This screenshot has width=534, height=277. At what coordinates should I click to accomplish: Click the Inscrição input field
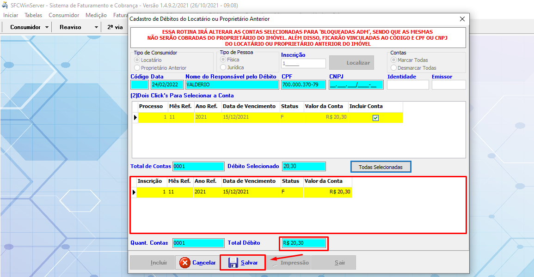(x=303, y=64)
